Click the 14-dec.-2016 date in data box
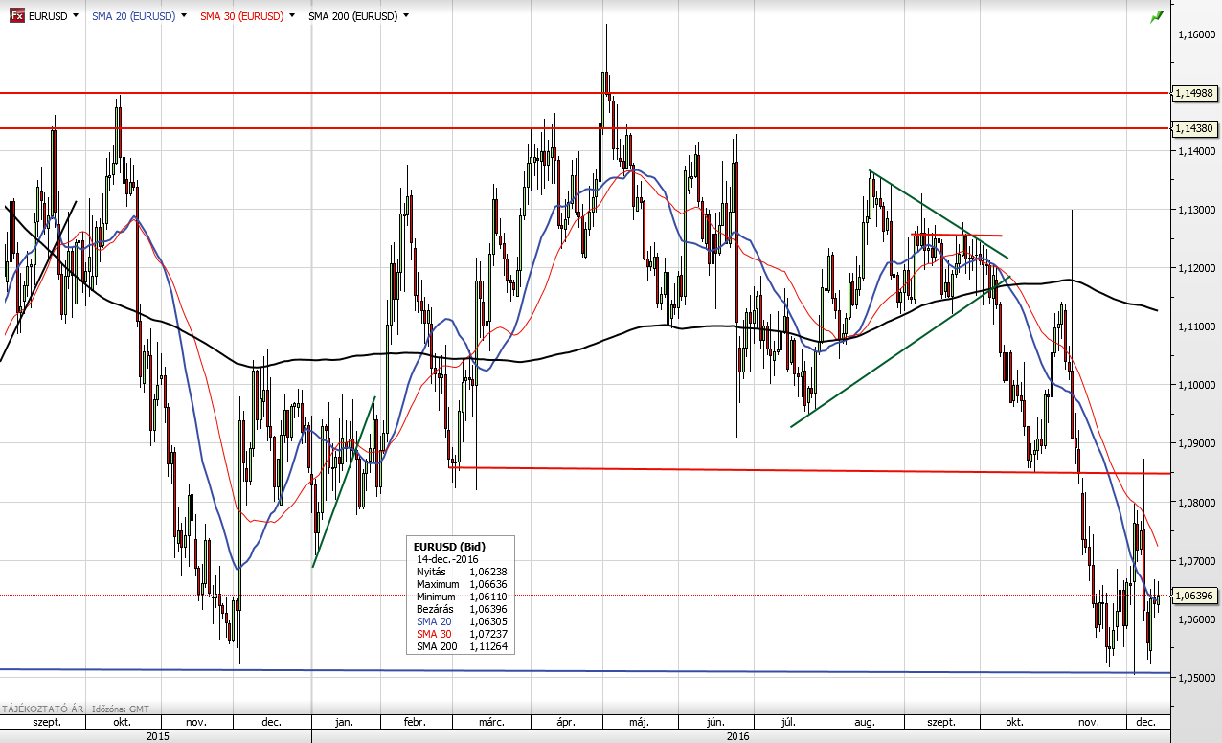1222x743 pixels. tap(447, 559)
